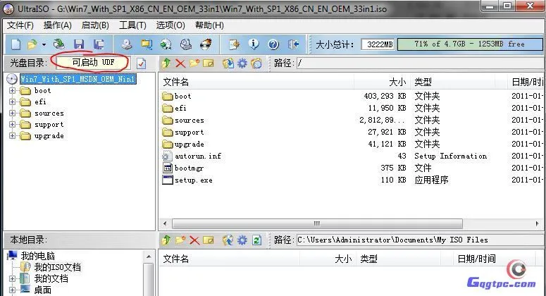Click Rename icon in local pane toolbar

(x=209, y=240)
